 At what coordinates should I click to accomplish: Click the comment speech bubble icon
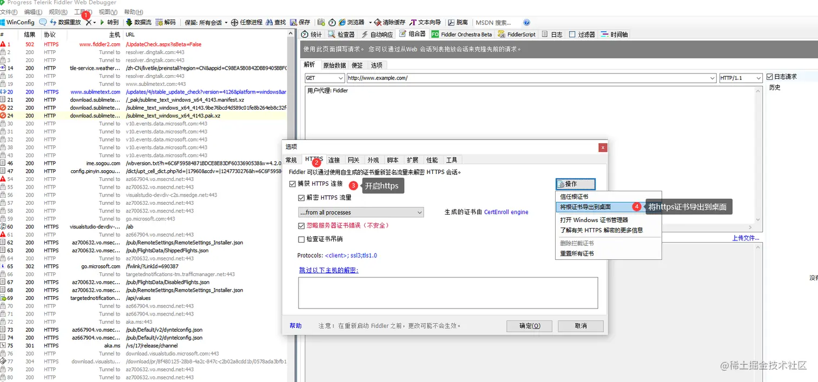click(x=43, y=22)
